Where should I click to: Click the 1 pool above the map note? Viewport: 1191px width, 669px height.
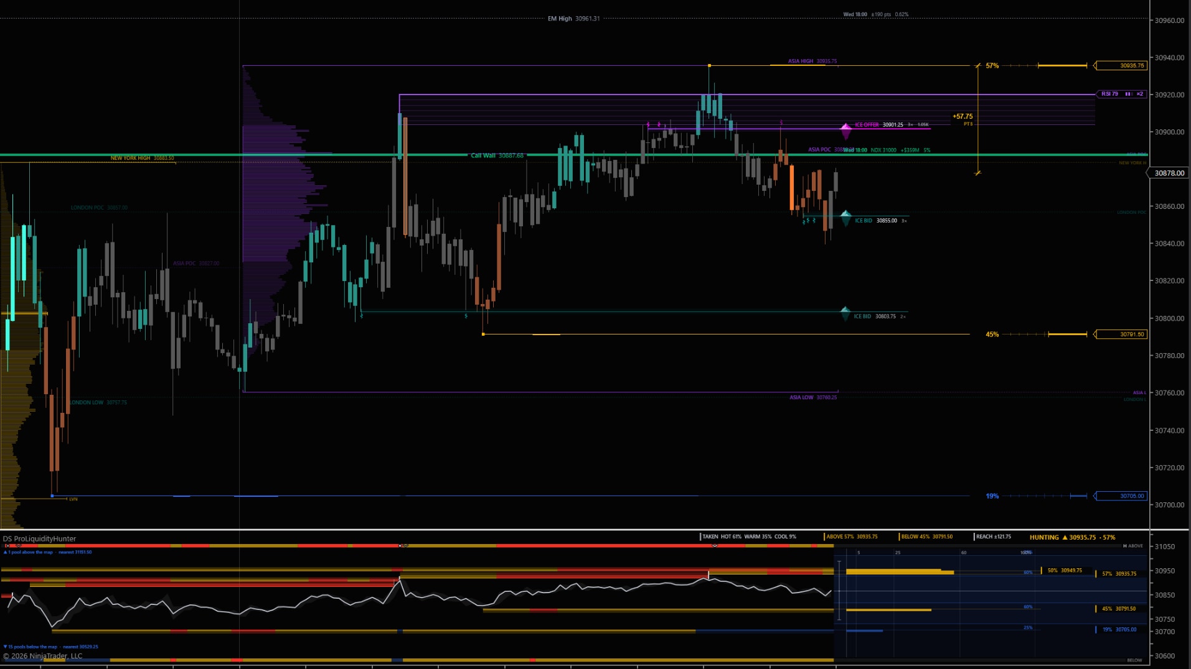coord(48,552)
